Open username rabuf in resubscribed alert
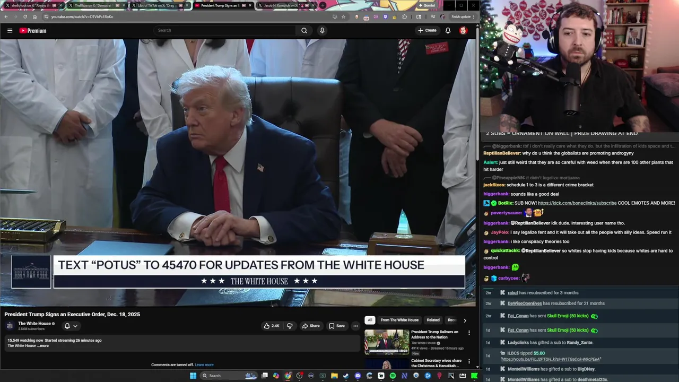 point(513,293)
